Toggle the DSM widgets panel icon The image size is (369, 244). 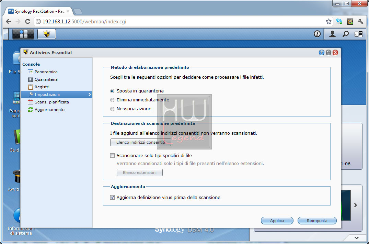(358, 34)
